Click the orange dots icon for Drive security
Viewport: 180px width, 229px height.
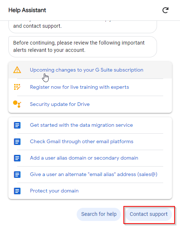coord(17,104)
